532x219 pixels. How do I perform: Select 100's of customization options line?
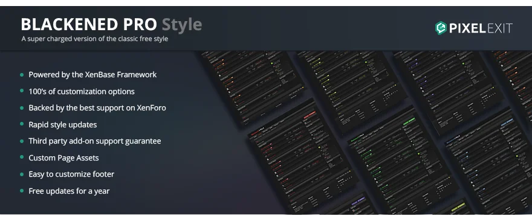pyautogui.click(x=82, y=91)
